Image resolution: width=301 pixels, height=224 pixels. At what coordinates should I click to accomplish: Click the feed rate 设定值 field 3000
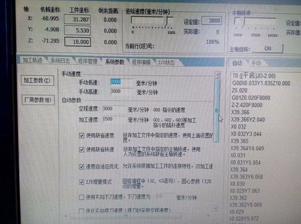211,21
